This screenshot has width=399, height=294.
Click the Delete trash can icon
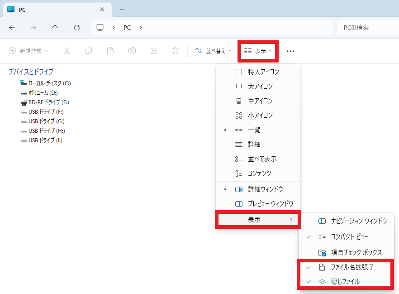(x=176, y=51)
